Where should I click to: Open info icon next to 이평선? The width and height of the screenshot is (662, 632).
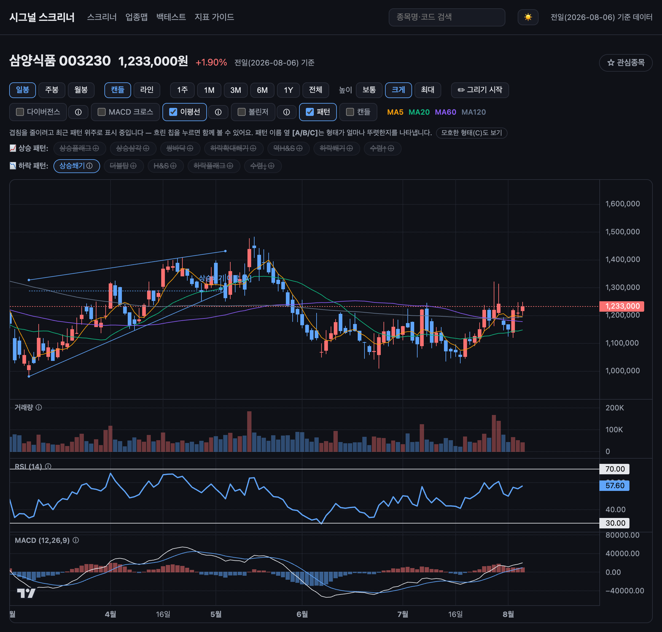tap(218, 112)
